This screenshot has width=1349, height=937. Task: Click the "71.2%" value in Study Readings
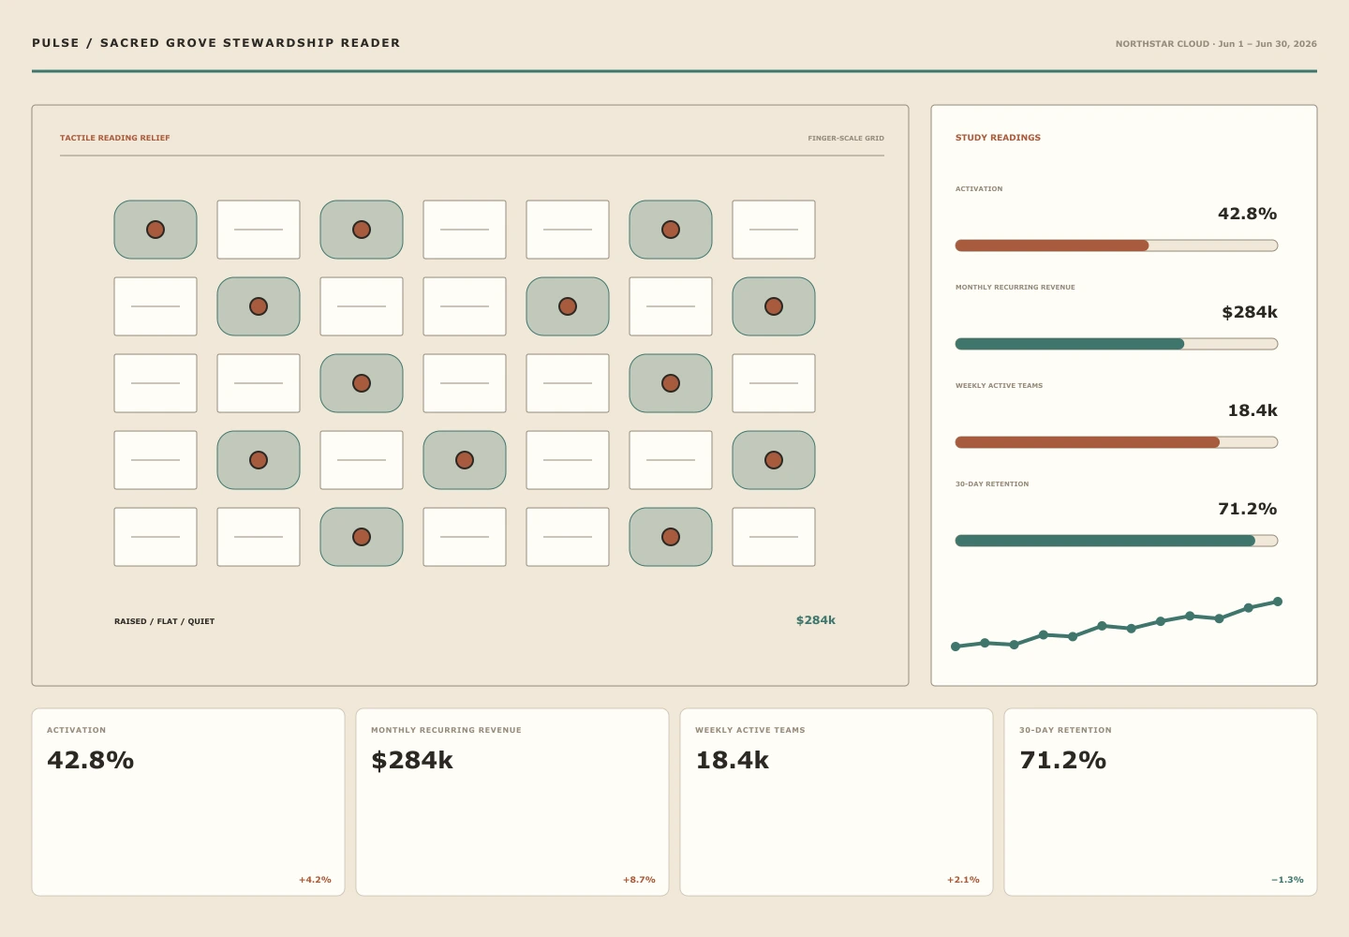click(x=1248, y=509)
